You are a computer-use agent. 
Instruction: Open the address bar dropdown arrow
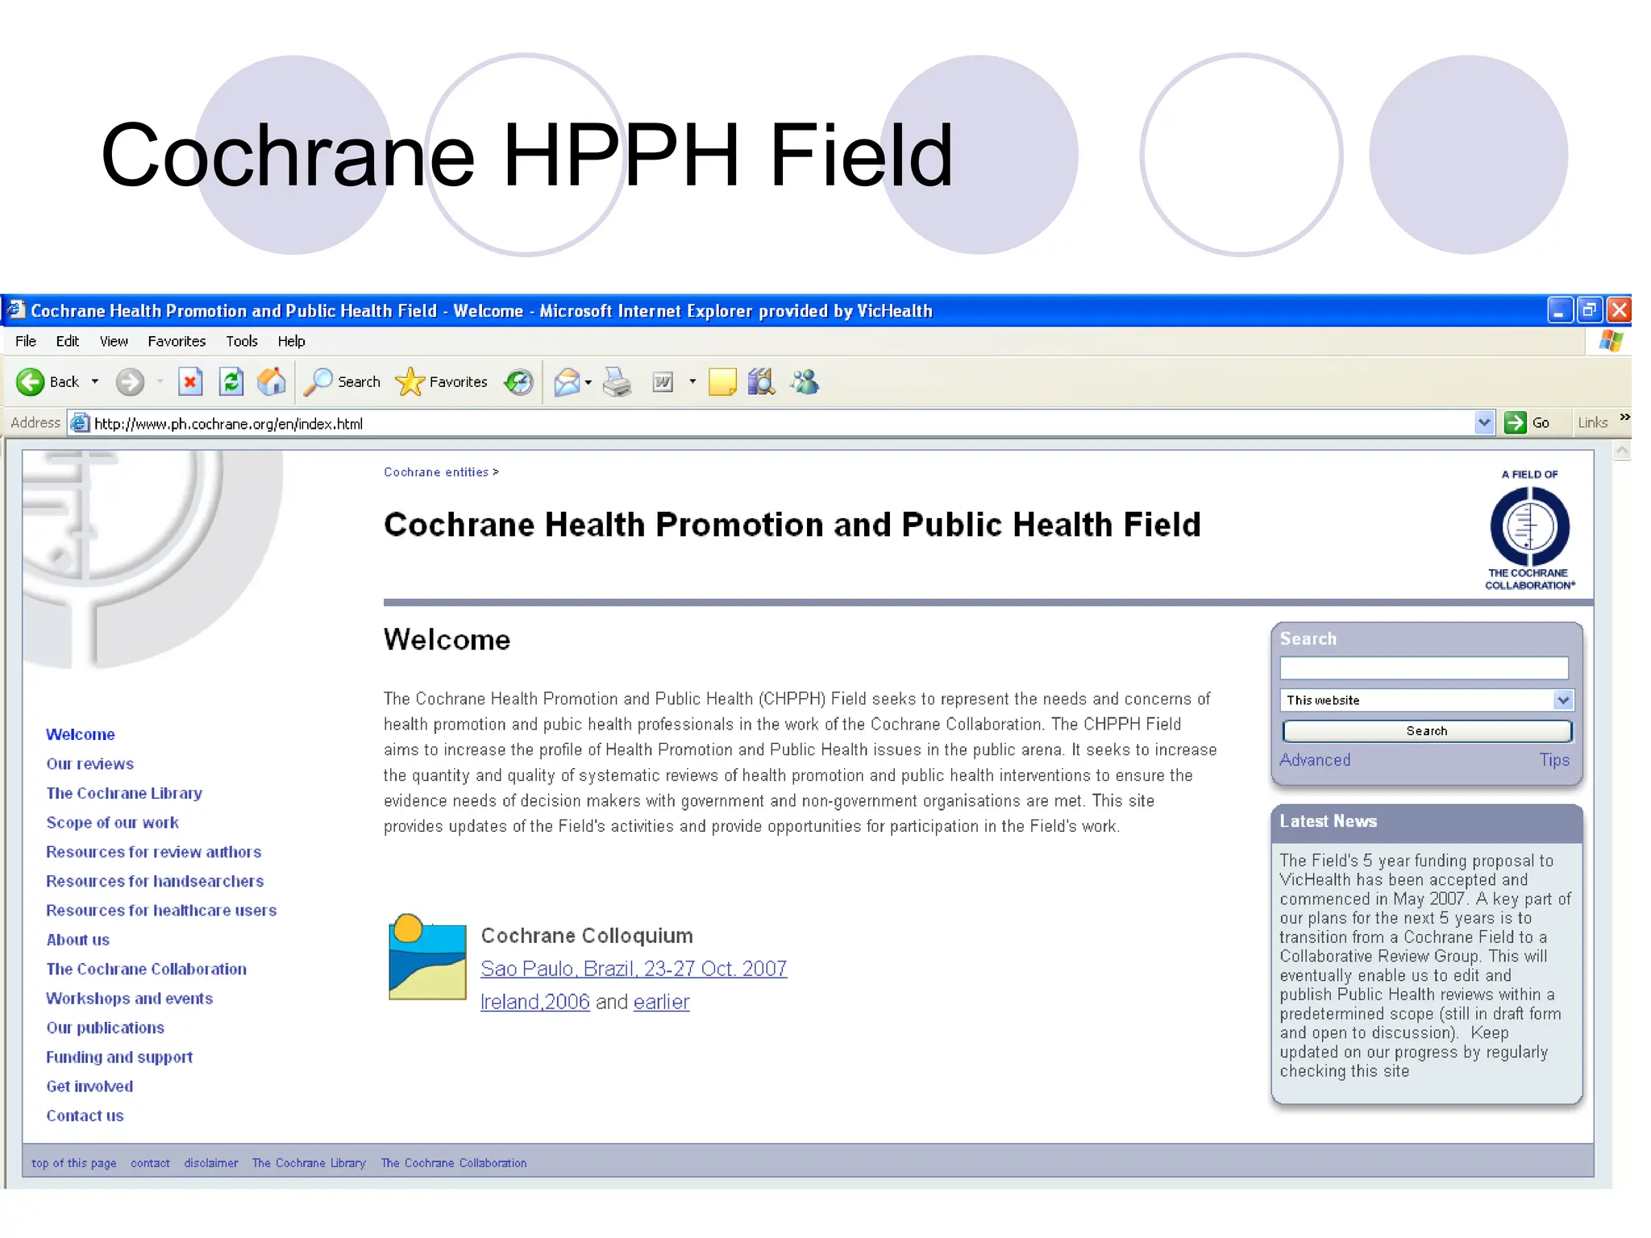point(1484,422)
